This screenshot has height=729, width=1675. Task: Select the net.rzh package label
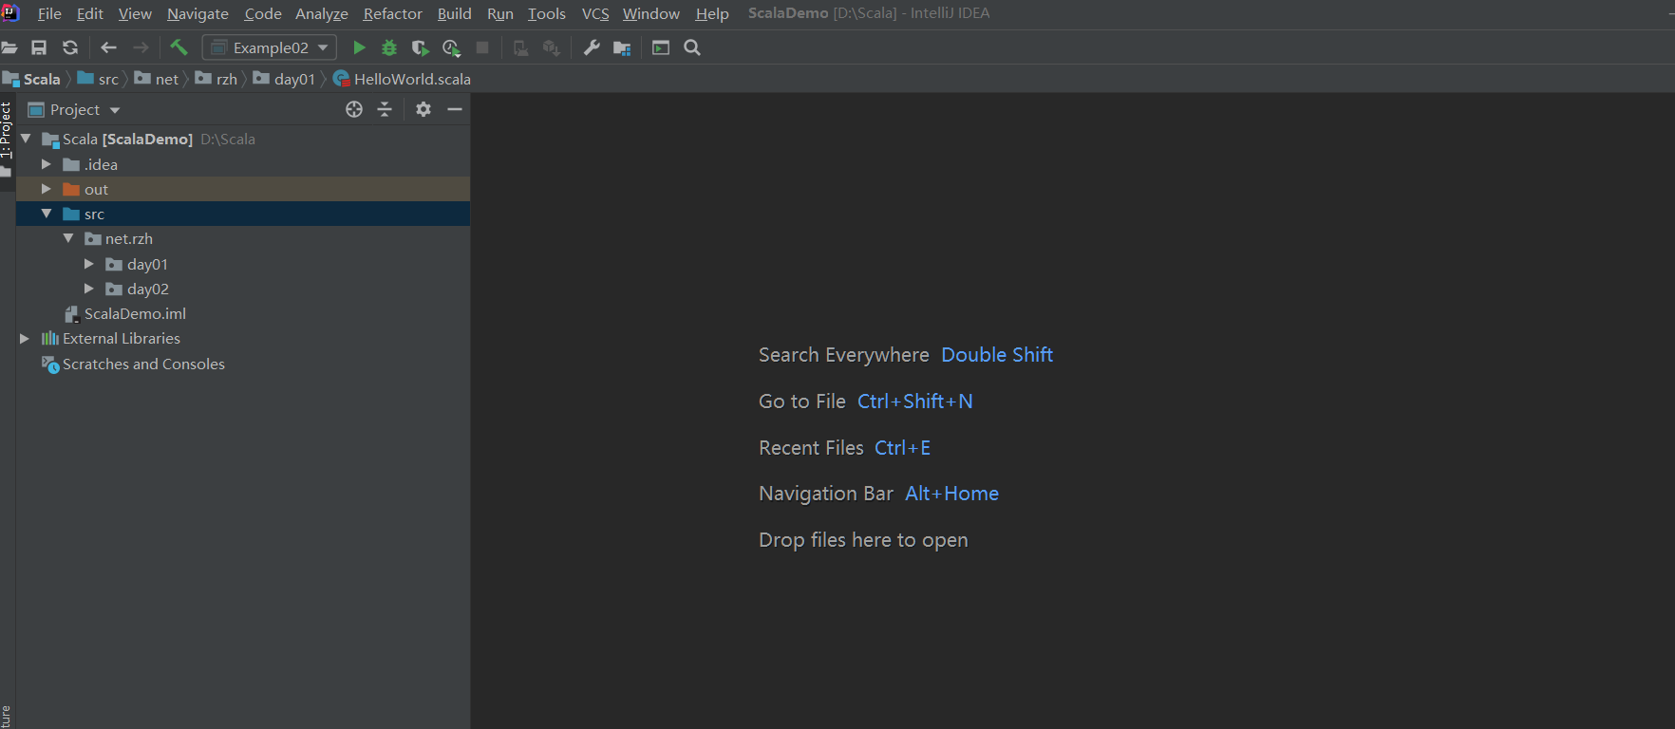pos(128,238)
